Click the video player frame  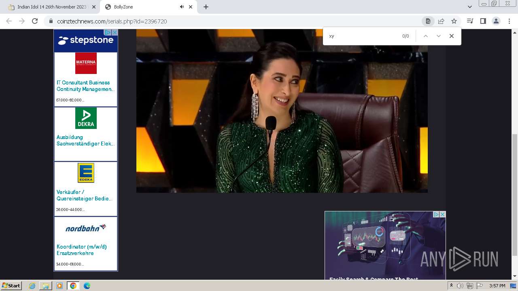click(282, 111)
